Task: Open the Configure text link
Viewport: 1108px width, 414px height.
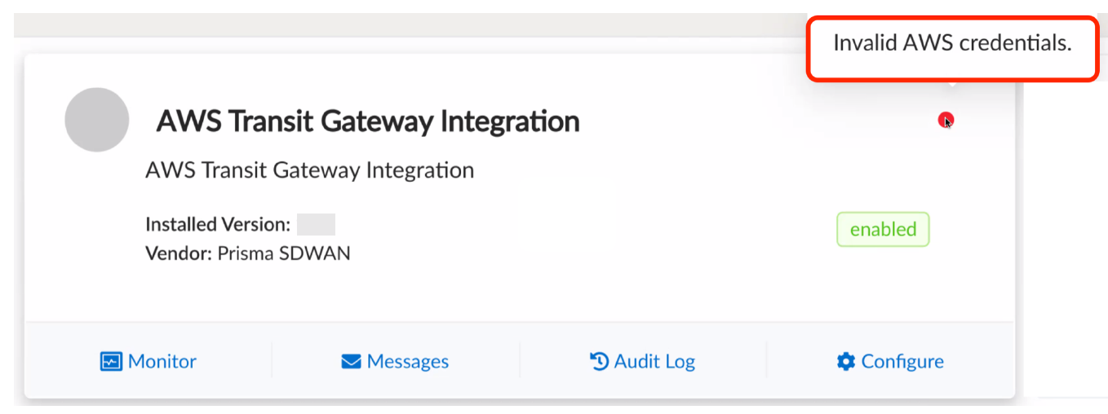Action: 902,361
